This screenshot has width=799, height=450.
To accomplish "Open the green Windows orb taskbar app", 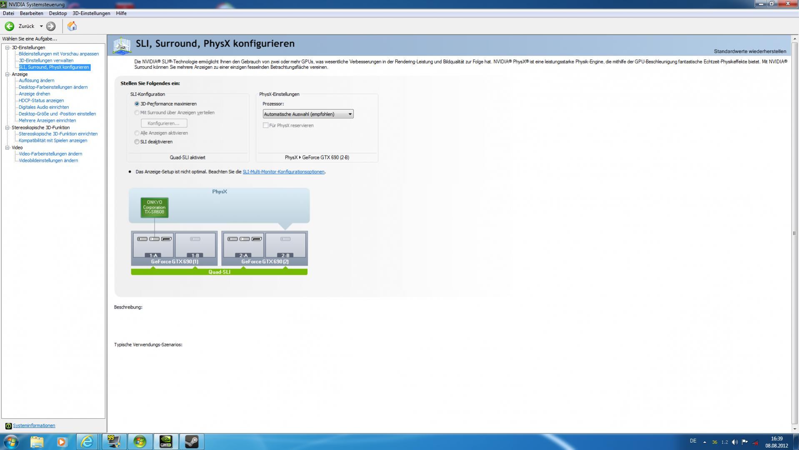I will 140,442.
